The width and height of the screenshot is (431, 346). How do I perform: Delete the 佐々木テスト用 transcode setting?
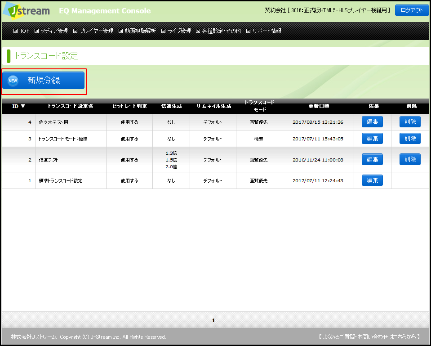tap(410, 122)
